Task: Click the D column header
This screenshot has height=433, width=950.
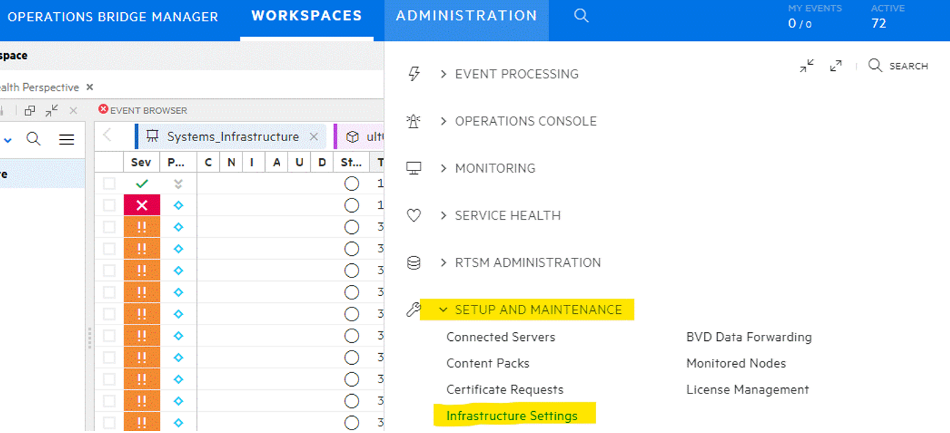Action: 322,162
